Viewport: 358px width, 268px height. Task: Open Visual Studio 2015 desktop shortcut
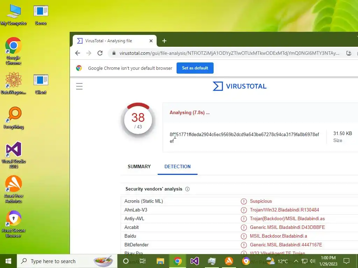(x=14, y=155)
